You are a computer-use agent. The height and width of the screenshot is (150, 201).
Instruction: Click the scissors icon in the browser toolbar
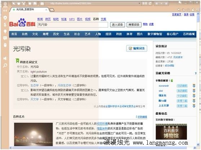pyautogui.click(x=24, y=4)
